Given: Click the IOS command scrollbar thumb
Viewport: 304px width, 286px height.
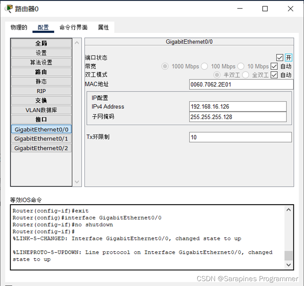Looking at the screenshot, I should click(289, 256).
